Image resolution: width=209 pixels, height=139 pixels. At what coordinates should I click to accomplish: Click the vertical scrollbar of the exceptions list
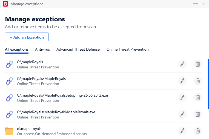point(208,84)
